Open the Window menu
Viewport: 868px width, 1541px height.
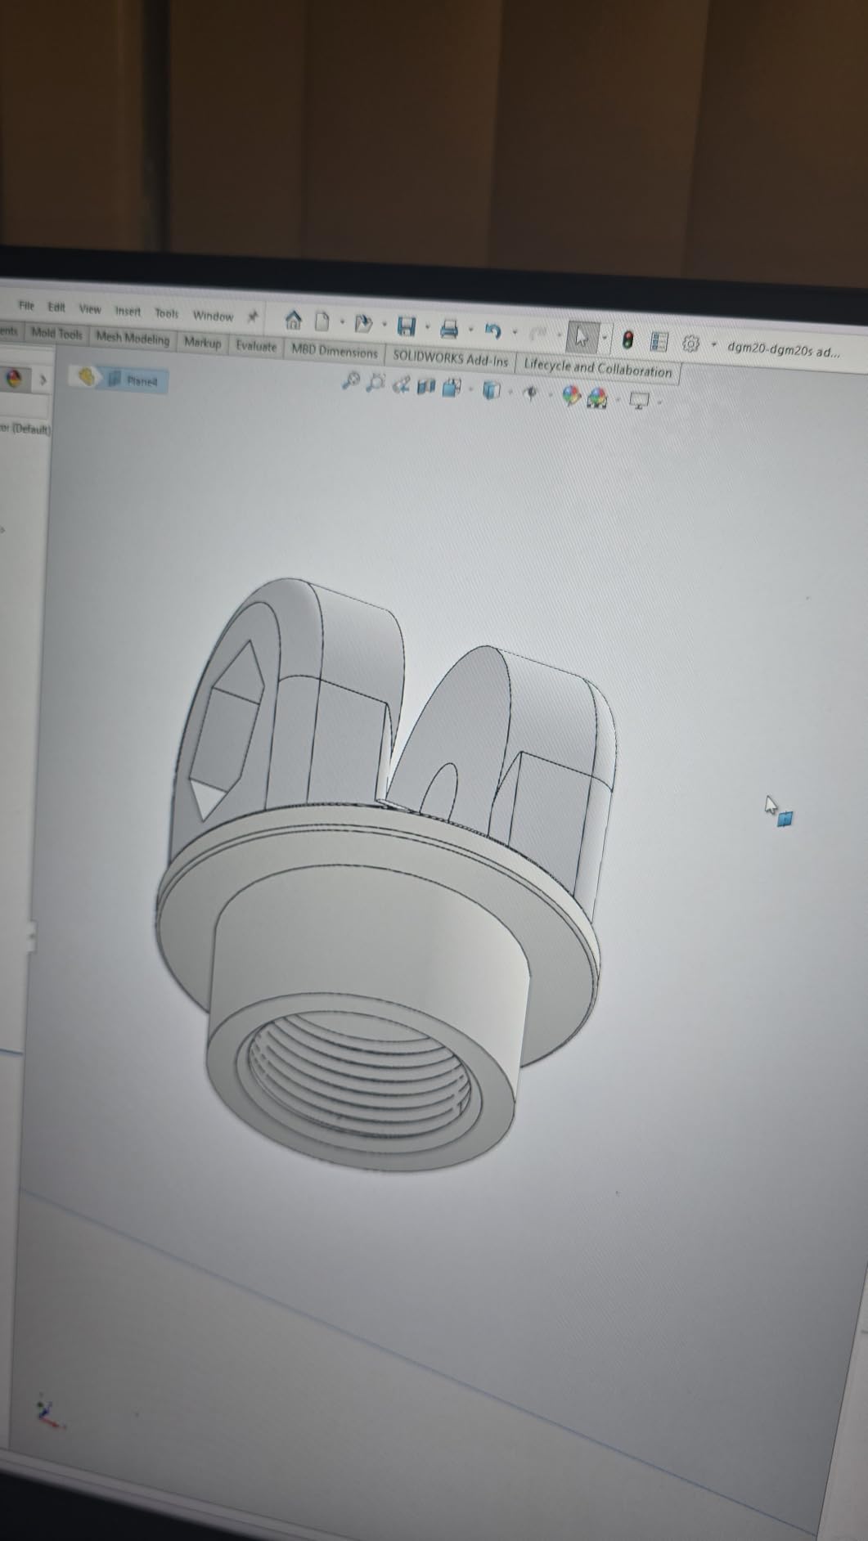tap(213, 316)
